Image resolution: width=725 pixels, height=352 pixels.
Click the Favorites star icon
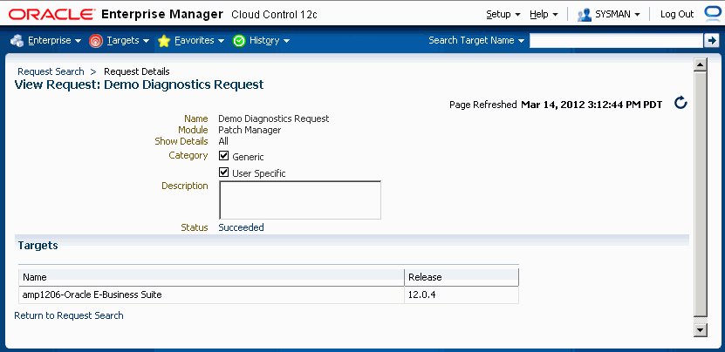point(164,41)
